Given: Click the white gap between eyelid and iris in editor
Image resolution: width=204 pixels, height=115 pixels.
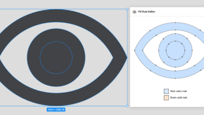Looking at the screenshot, I should pos(151,50).
